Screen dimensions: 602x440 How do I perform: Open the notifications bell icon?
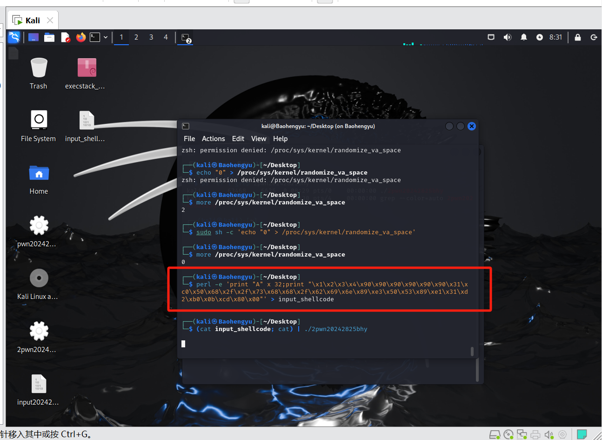(524, 37)
